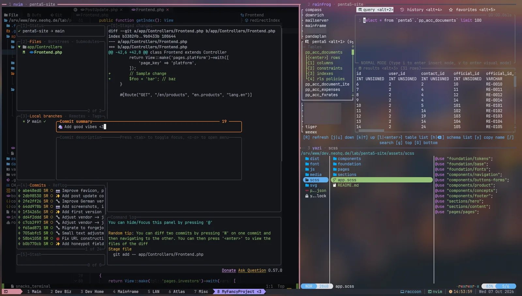Screen dimensions: 522x296
Task: Open the favorites tab in rainfrog
Action: 472,10
